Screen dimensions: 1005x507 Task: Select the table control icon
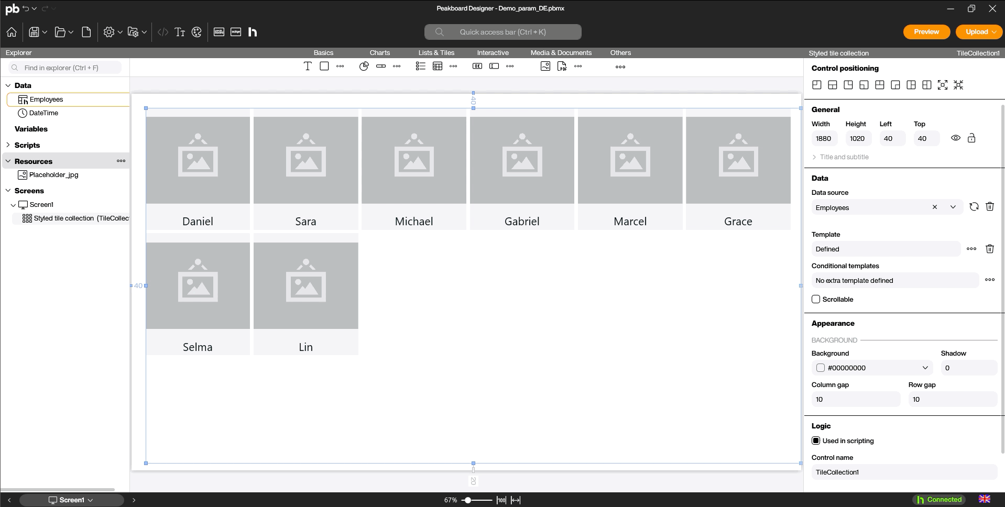438,66
